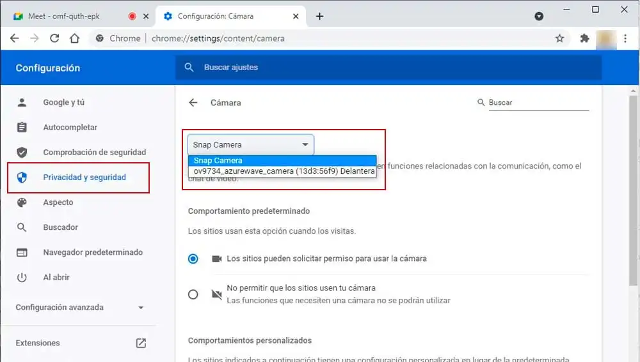Click the Buscador magnifier icon in sidebar

(x=22, y=227)
